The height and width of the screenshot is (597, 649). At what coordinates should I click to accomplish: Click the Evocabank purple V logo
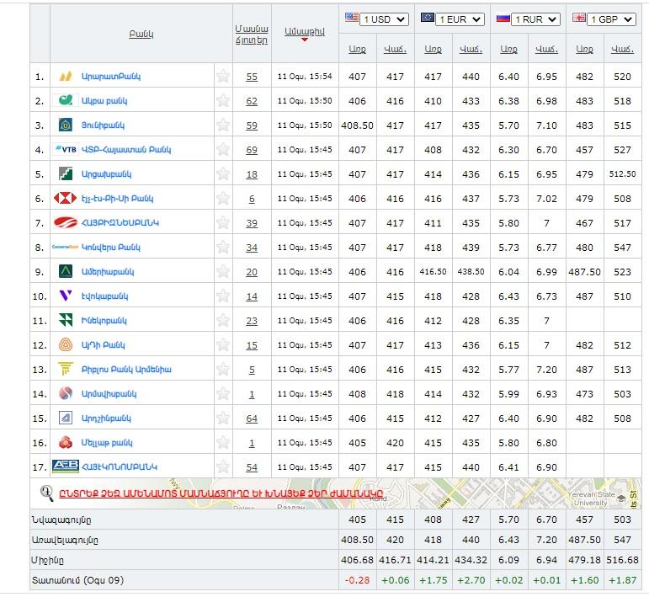tap(65, 296)
